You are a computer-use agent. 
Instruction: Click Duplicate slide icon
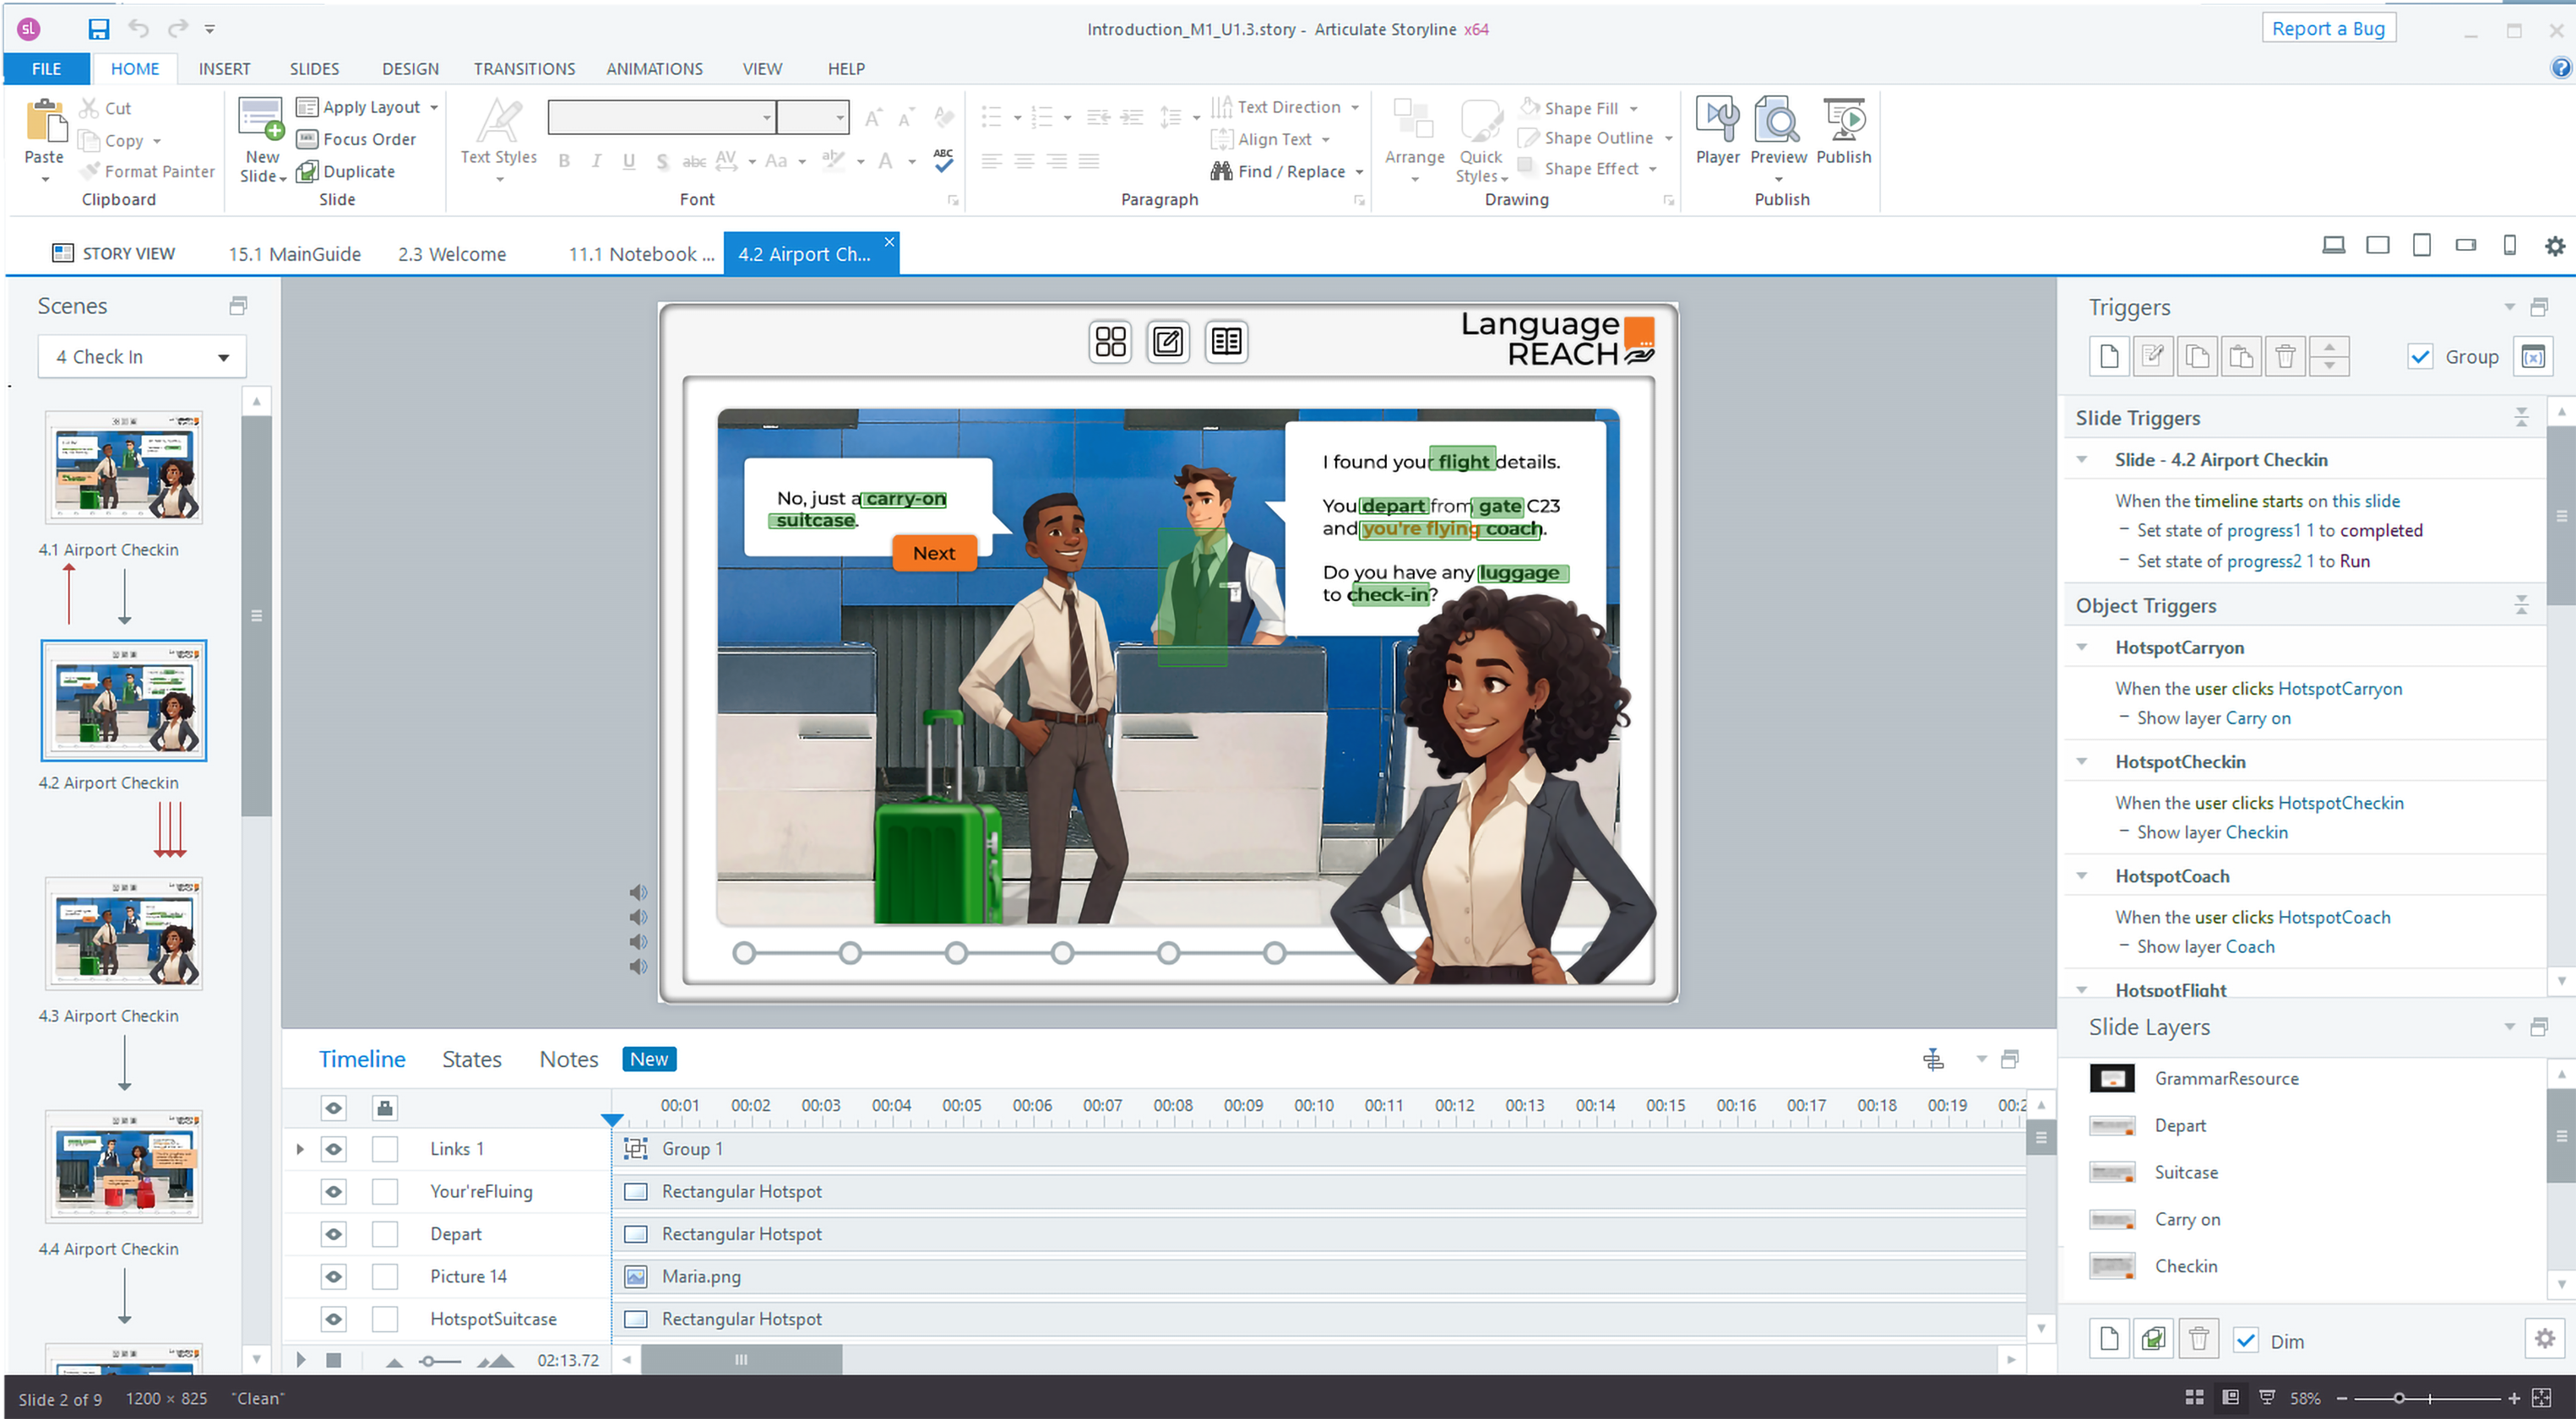[x=307, y=171]
